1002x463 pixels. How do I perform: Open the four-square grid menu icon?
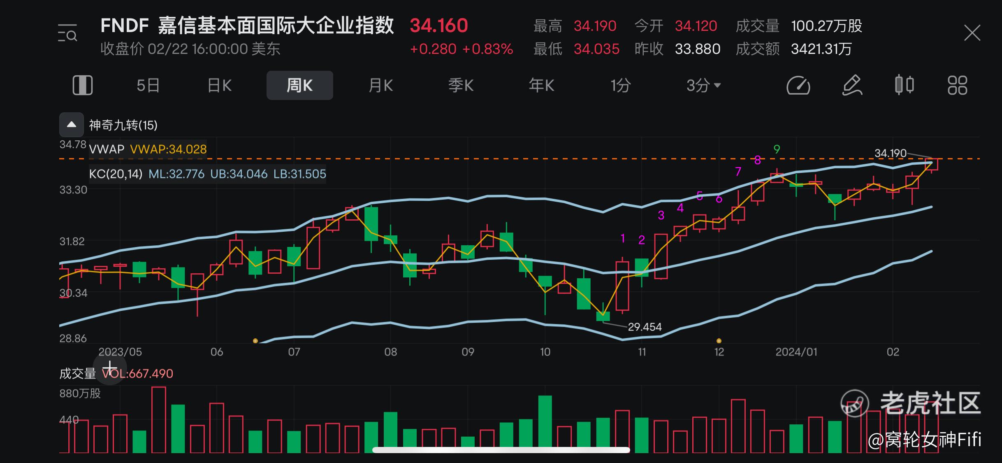958,86
